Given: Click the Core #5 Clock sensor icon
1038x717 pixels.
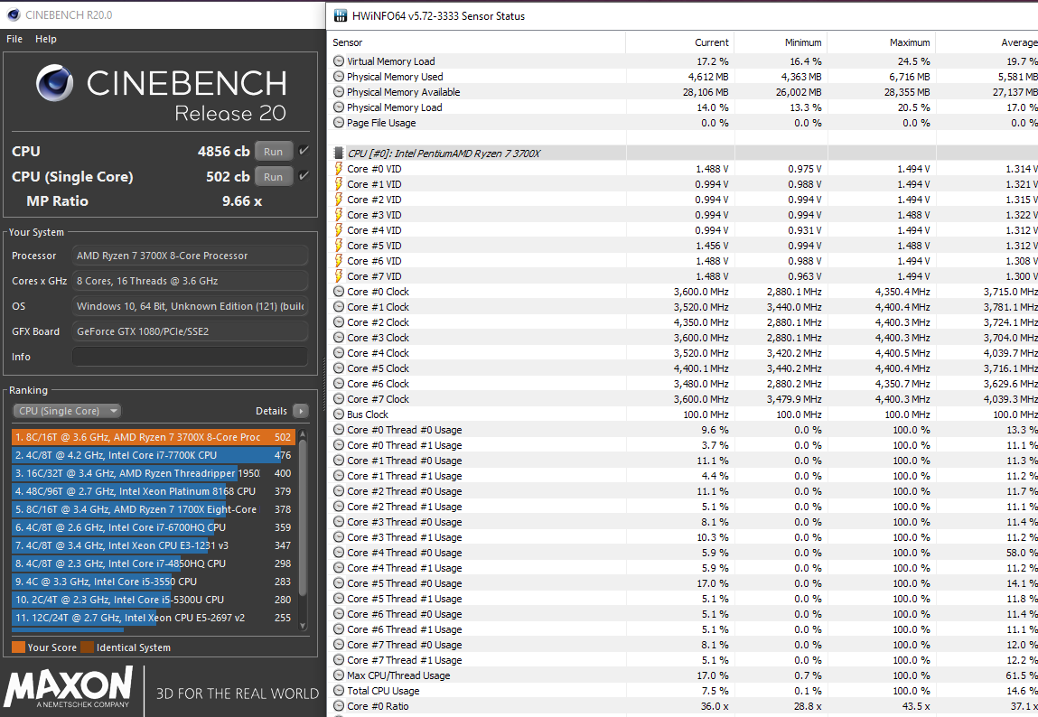Looking at the screenshot, I should click(x=339, y=368).
